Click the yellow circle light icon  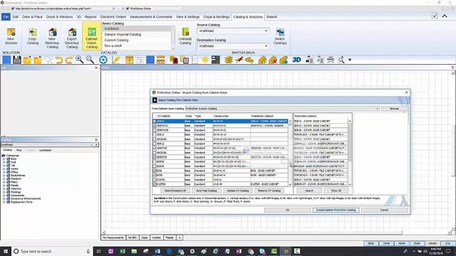(x=205, y=60)
